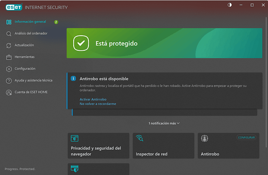Viewport: 268px width, 175px height.
Task: Minimize the ESET window
Action: (x=241, y=5)
